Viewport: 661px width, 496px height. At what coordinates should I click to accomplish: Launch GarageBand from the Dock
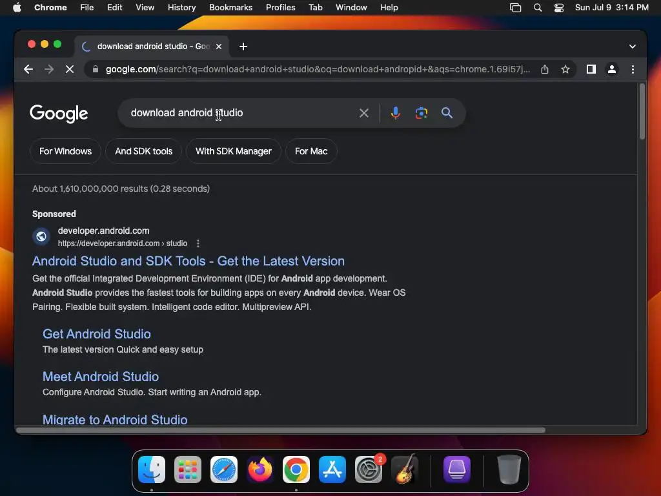click(405, 470)
